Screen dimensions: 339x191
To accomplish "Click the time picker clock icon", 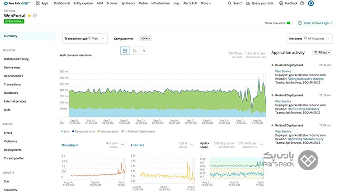I will point(300,23).
